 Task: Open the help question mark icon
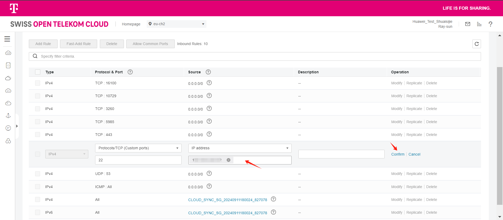tap(490, 24)
